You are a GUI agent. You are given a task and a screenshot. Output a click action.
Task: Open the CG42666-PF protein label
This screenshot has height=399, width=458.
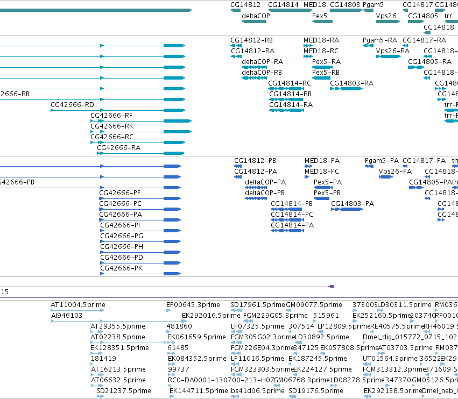click(x=120, y=193)
